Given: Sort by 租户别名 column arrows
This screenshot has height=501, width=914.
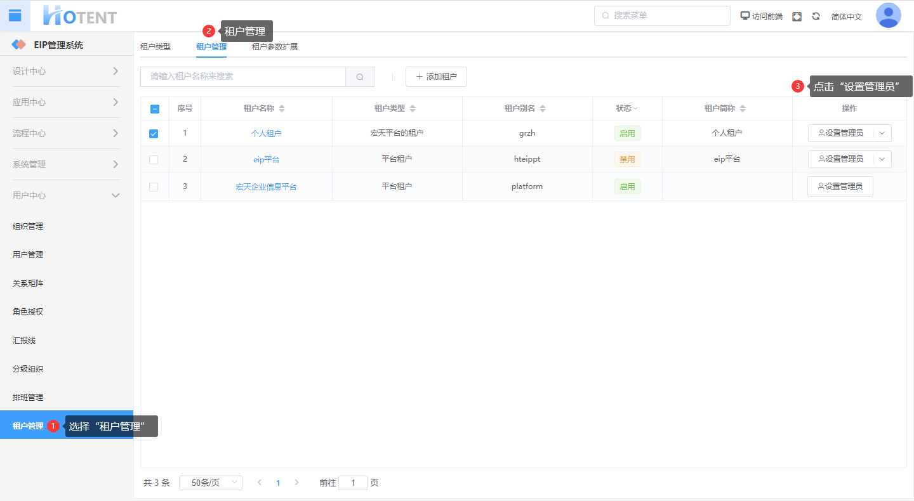Looking at the screenshot, I should coord(543,108).
